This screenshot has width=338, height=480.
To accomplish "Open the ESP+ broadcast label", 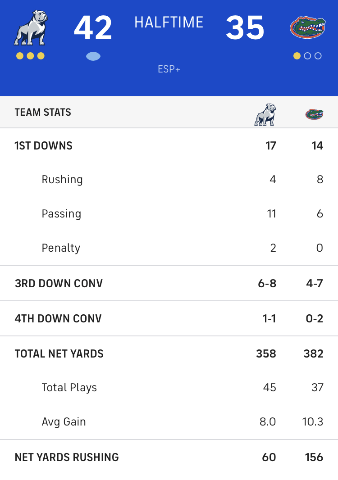I will tap(169, 69).
